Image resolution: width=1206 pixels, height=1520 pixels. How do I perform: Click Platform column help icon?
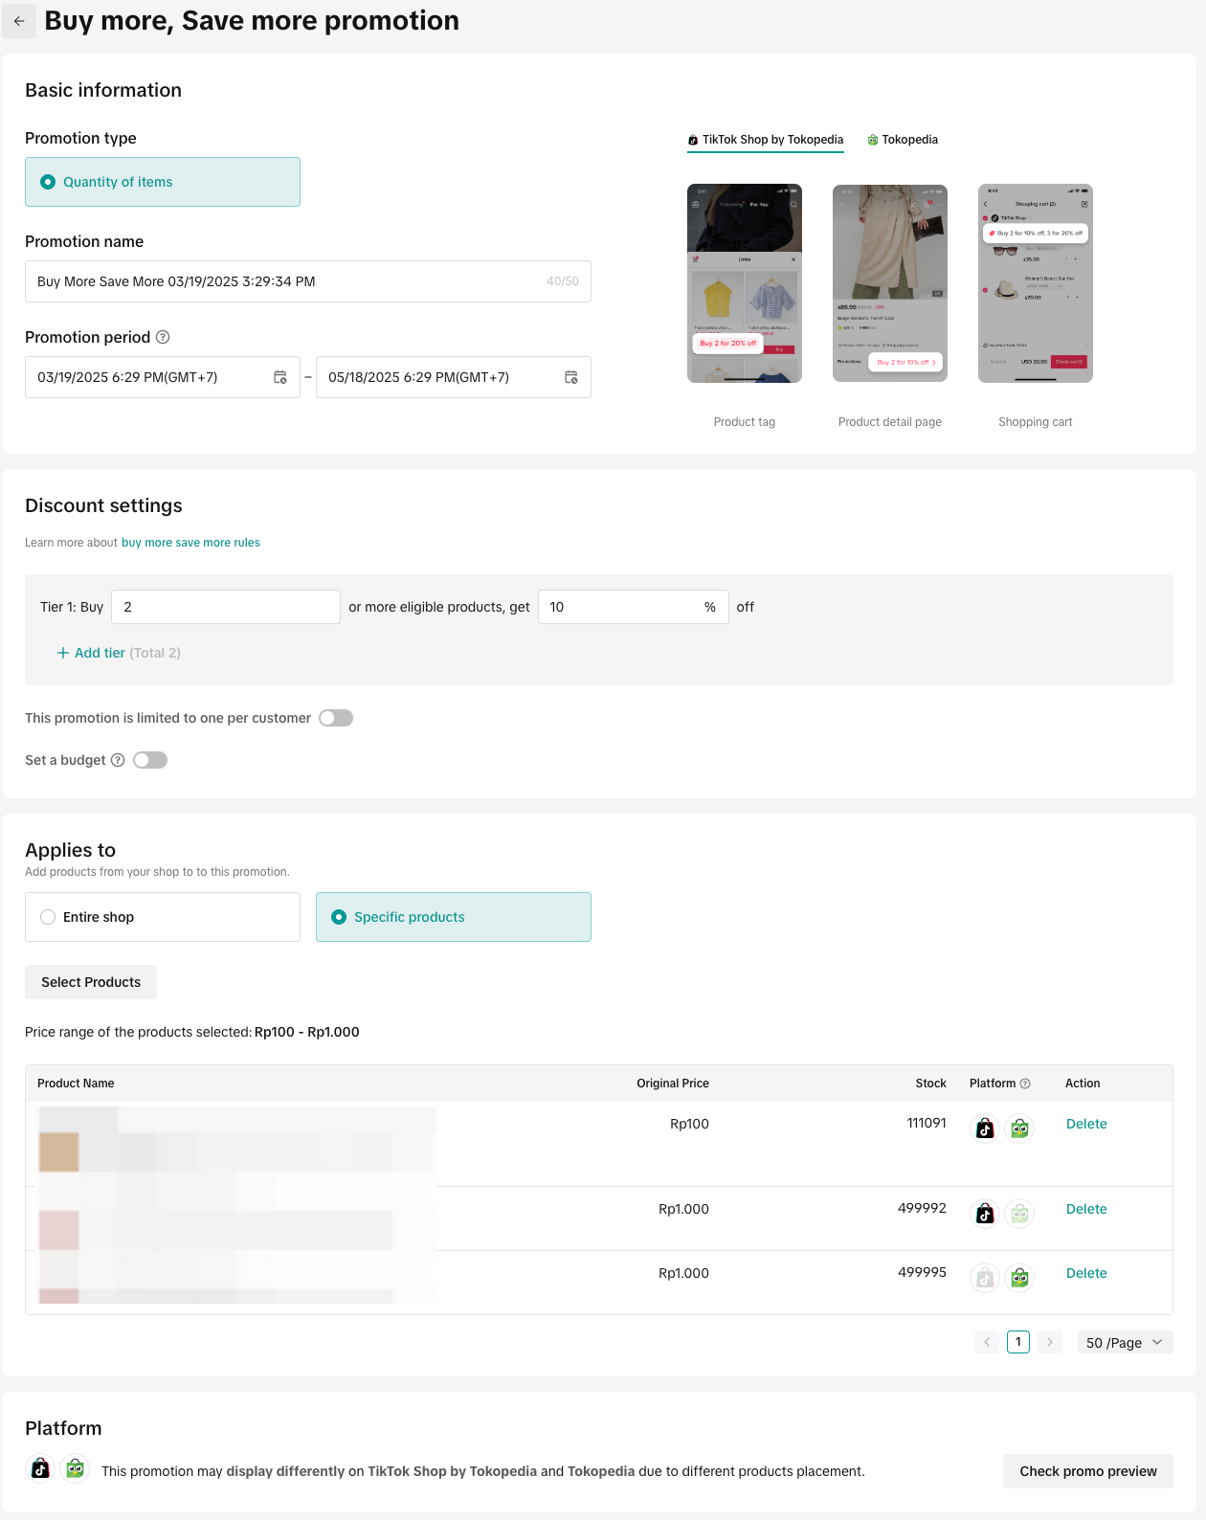[x=1025, y=1084]
